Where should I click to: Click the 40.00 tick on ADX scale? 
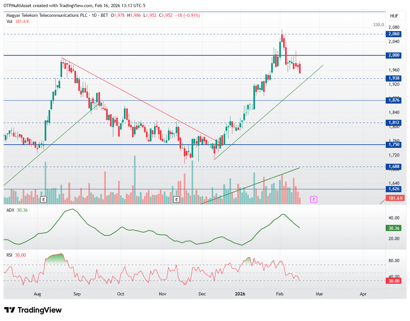[394, 218]
